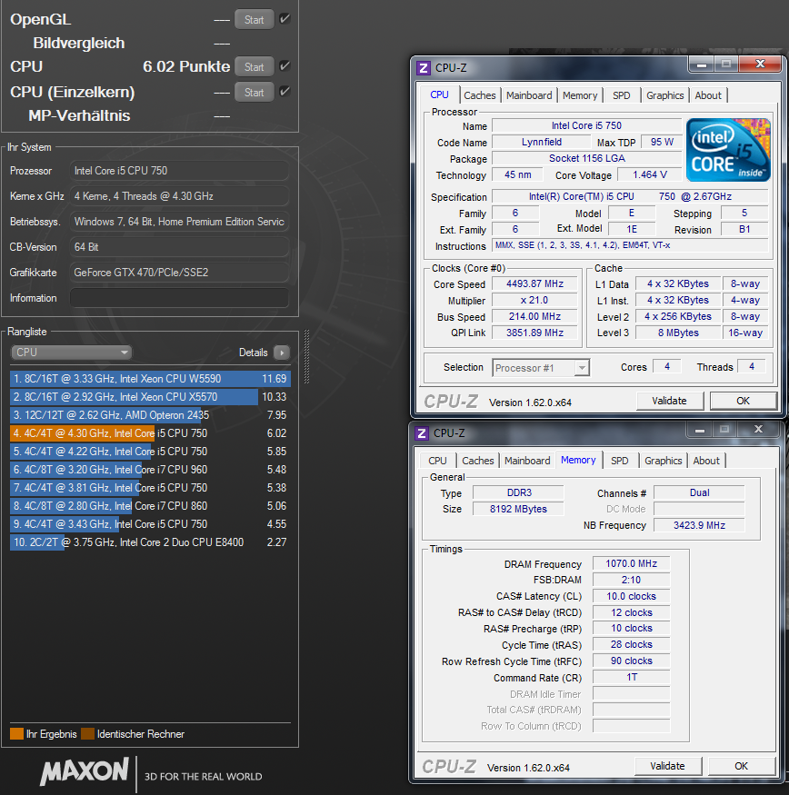Click Validate in upper CPU-Z window
Image resolution: width=789 pixels, height=795 pixels.
click(x=669, y=401)
